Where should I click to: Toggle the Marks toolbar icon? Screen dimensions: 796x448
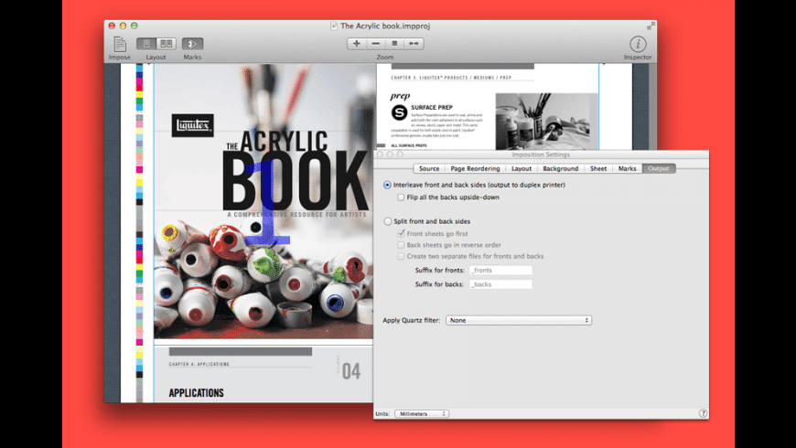click(x=192, y=44)
